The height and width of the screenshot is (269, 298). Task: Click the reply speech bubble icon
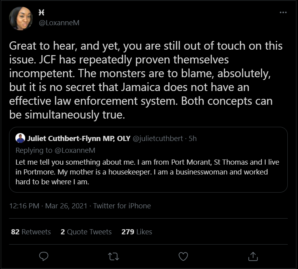tap(44, 256)
